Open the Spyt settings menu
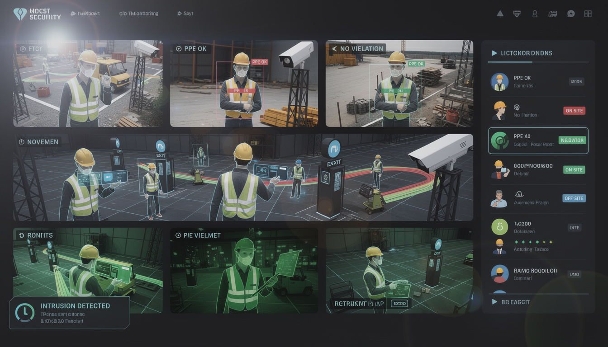 point(185,13)
